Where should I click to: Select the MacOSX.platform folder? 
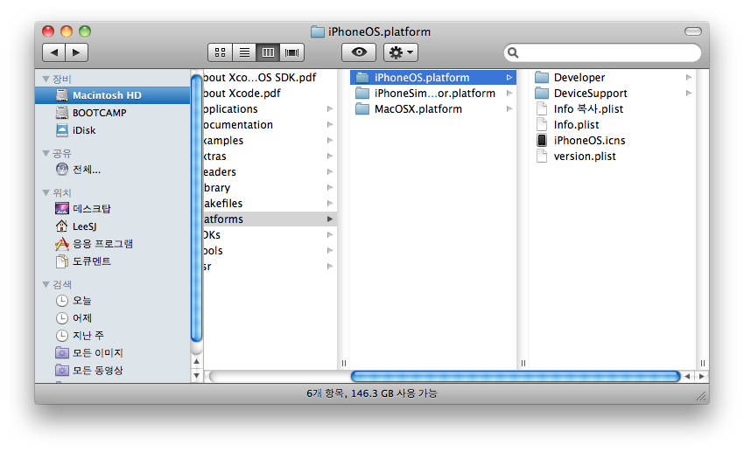(432, 109)
